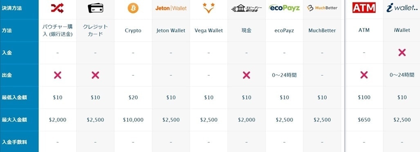Select the credit card icon
Viewport: 420px width, 152px height.
(95, 8)
